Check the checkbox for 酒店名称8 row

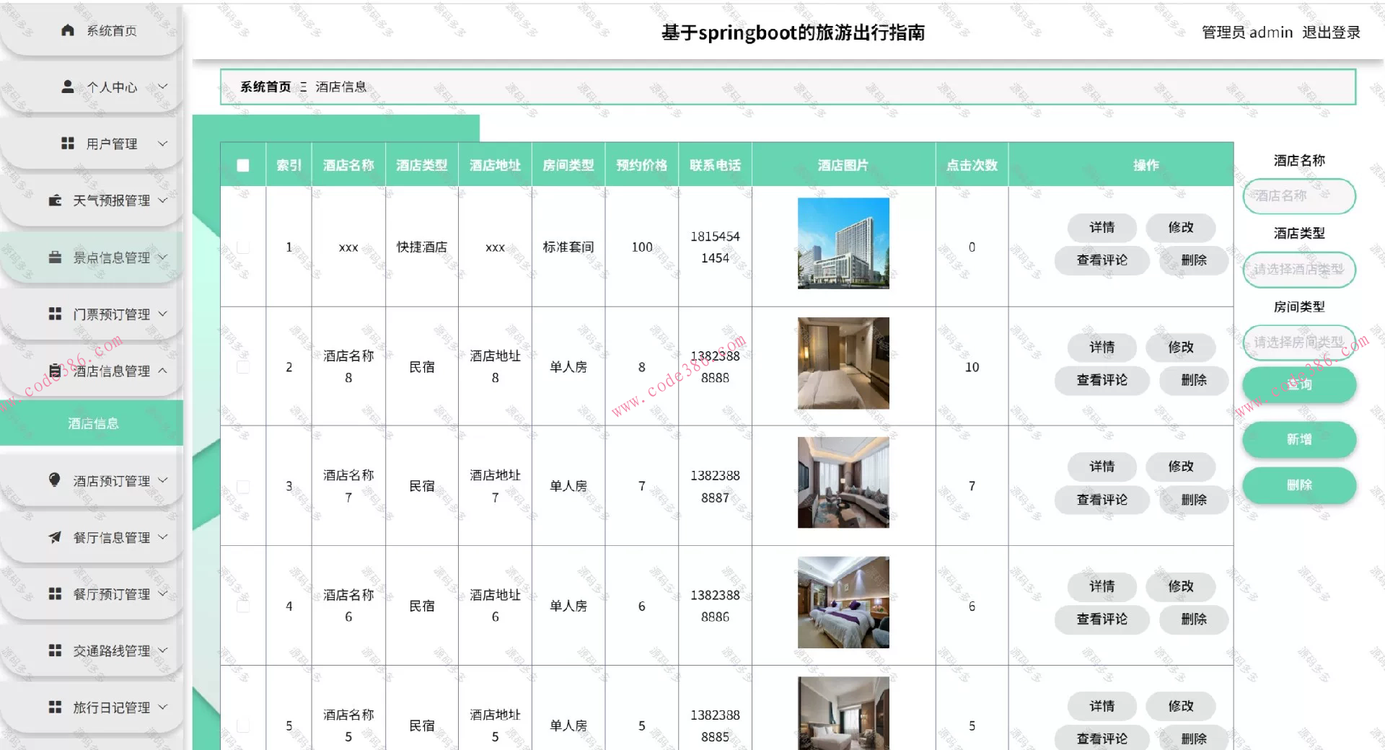(x=243, y=367)
